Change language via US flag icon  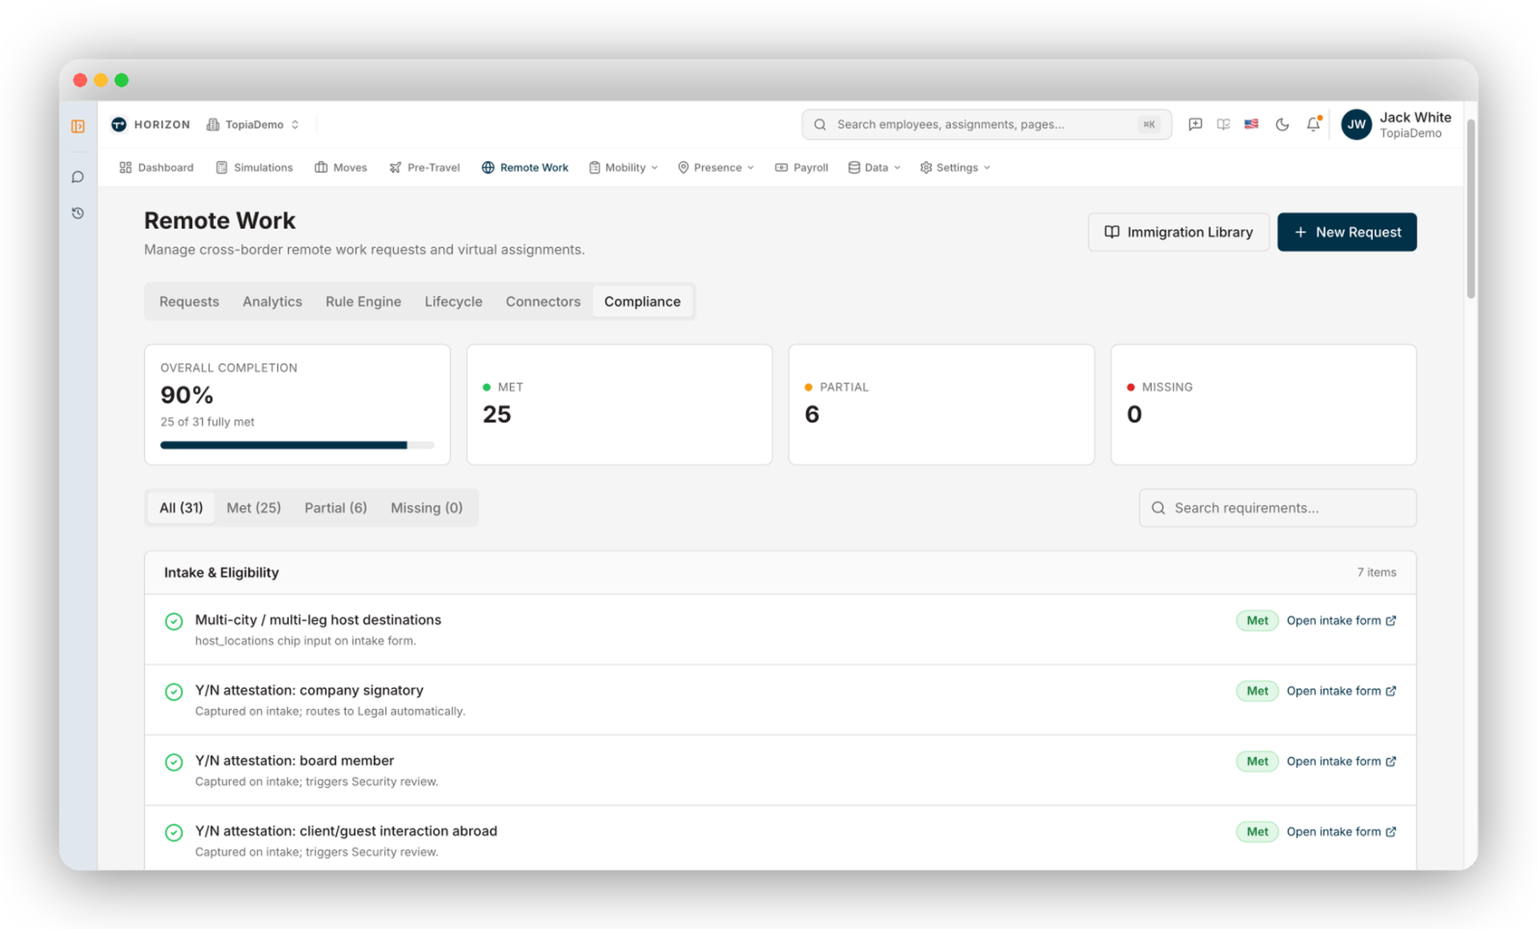tap(1251, 124)
